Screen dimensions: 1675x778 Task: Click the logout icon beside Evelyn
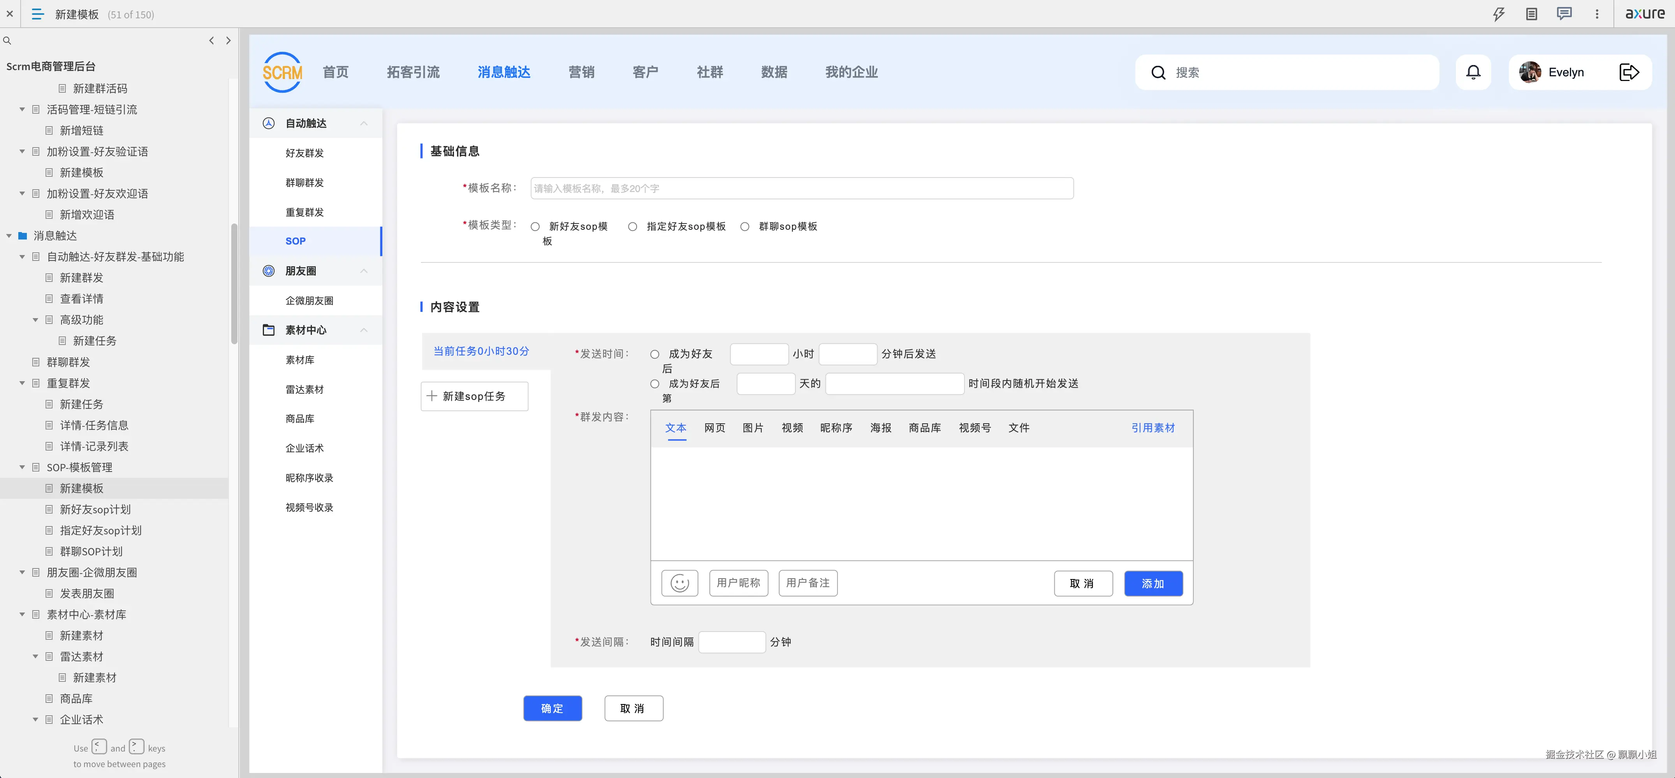pos(1629,72)
